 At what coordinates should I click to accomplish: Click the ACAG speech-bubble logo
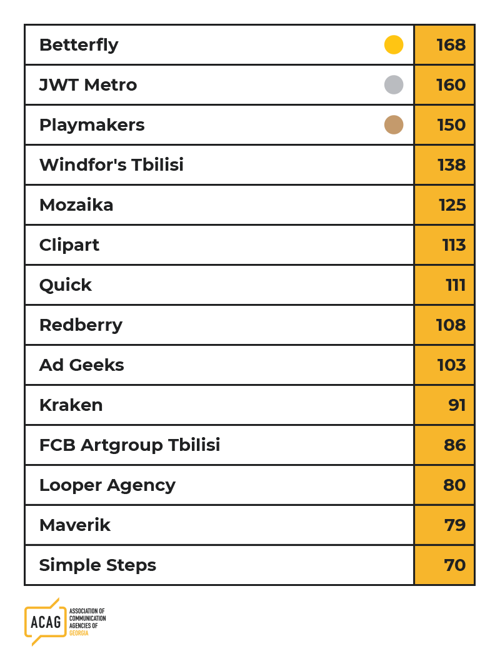click(x=46, y=622)
